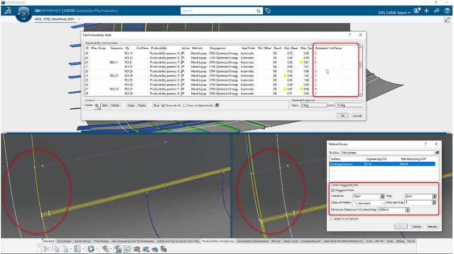Click the last stacked plies icon in toolbar
This screenshot has width=454, height=254.
coord(164,249)
